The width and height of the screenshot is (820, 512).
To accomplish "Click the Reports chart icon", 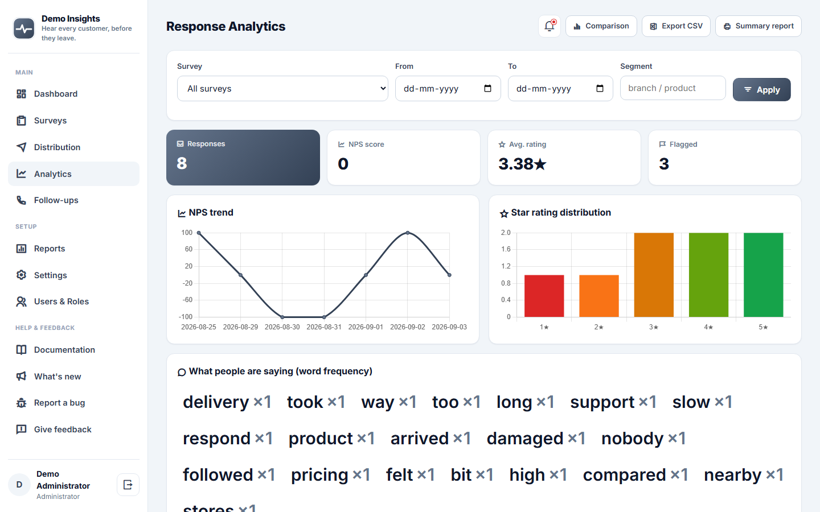I will 21,249.
